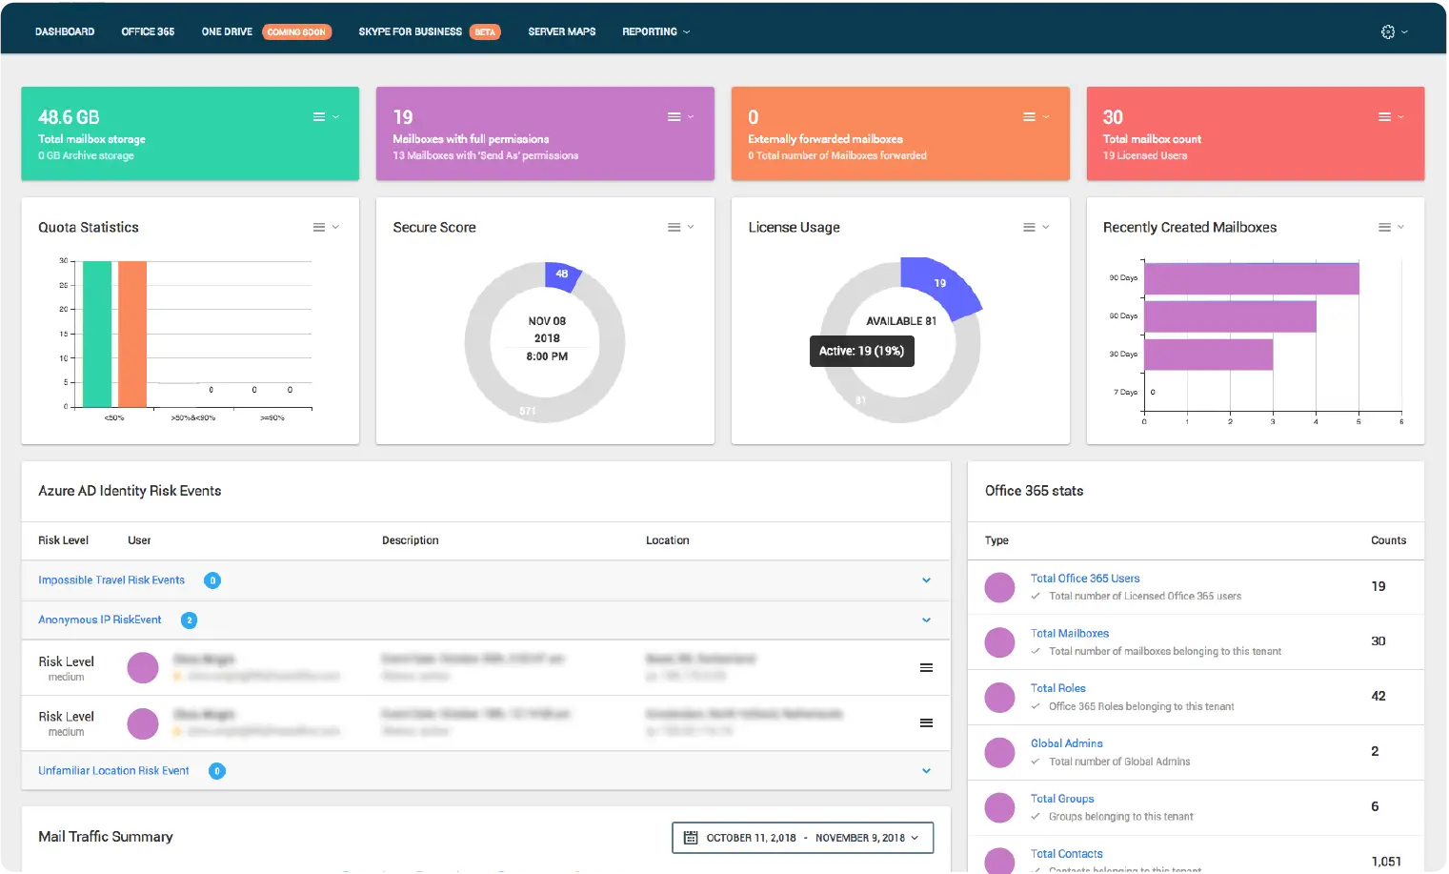The image size is (1449, 874).
Task: Open the One Drive menu item
Action: click(227, 31)
